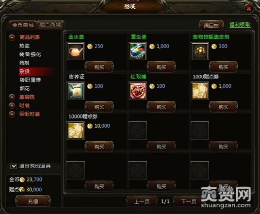Select the 重生液 rainbow potion icon
The height and width of the screenshot is (214, 260).
click(x=138, y=51)
